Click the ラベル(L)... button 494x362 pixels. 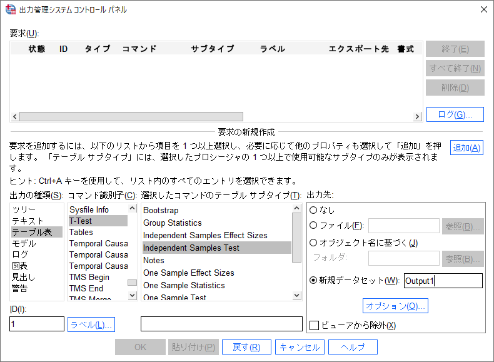tap(91, 324)
